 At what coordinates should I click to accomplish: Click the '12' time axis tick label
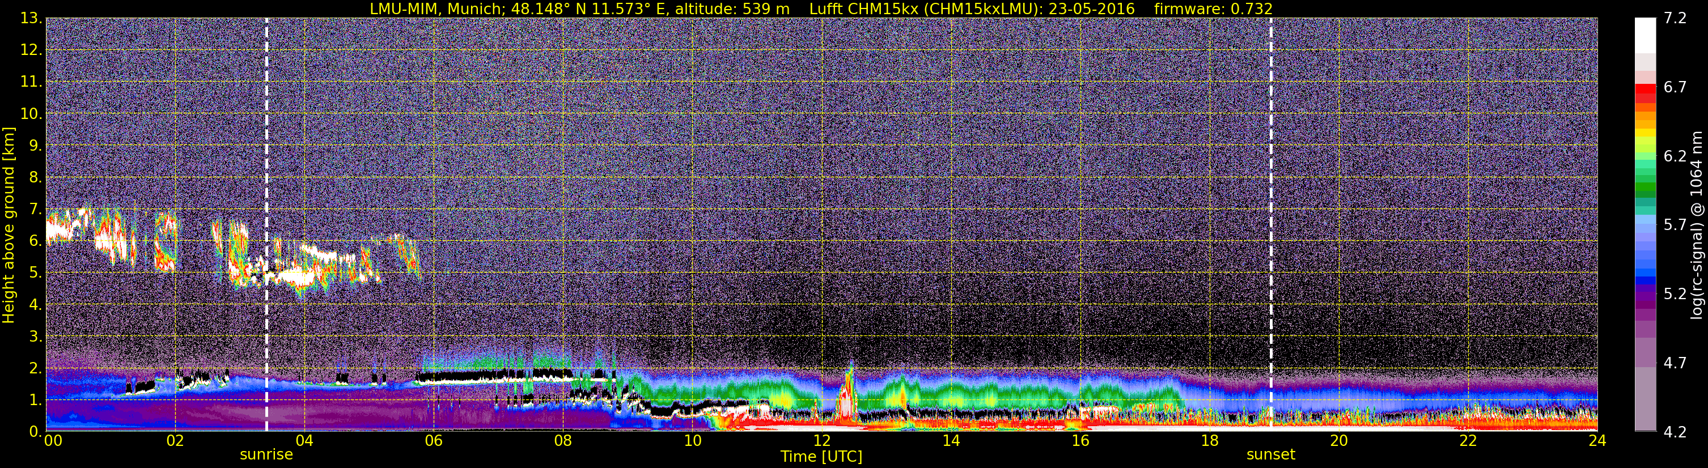[x=821, y=441]
